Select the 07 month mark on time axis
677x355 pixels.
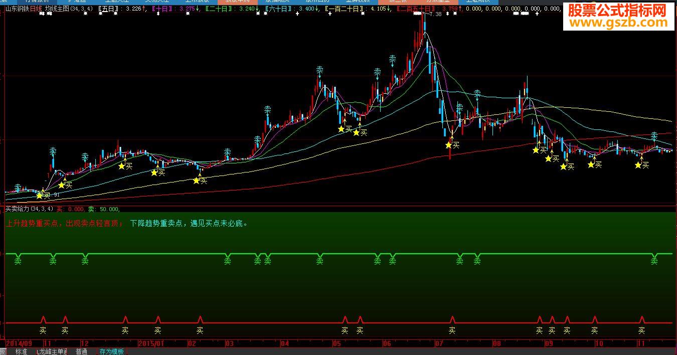440,344
